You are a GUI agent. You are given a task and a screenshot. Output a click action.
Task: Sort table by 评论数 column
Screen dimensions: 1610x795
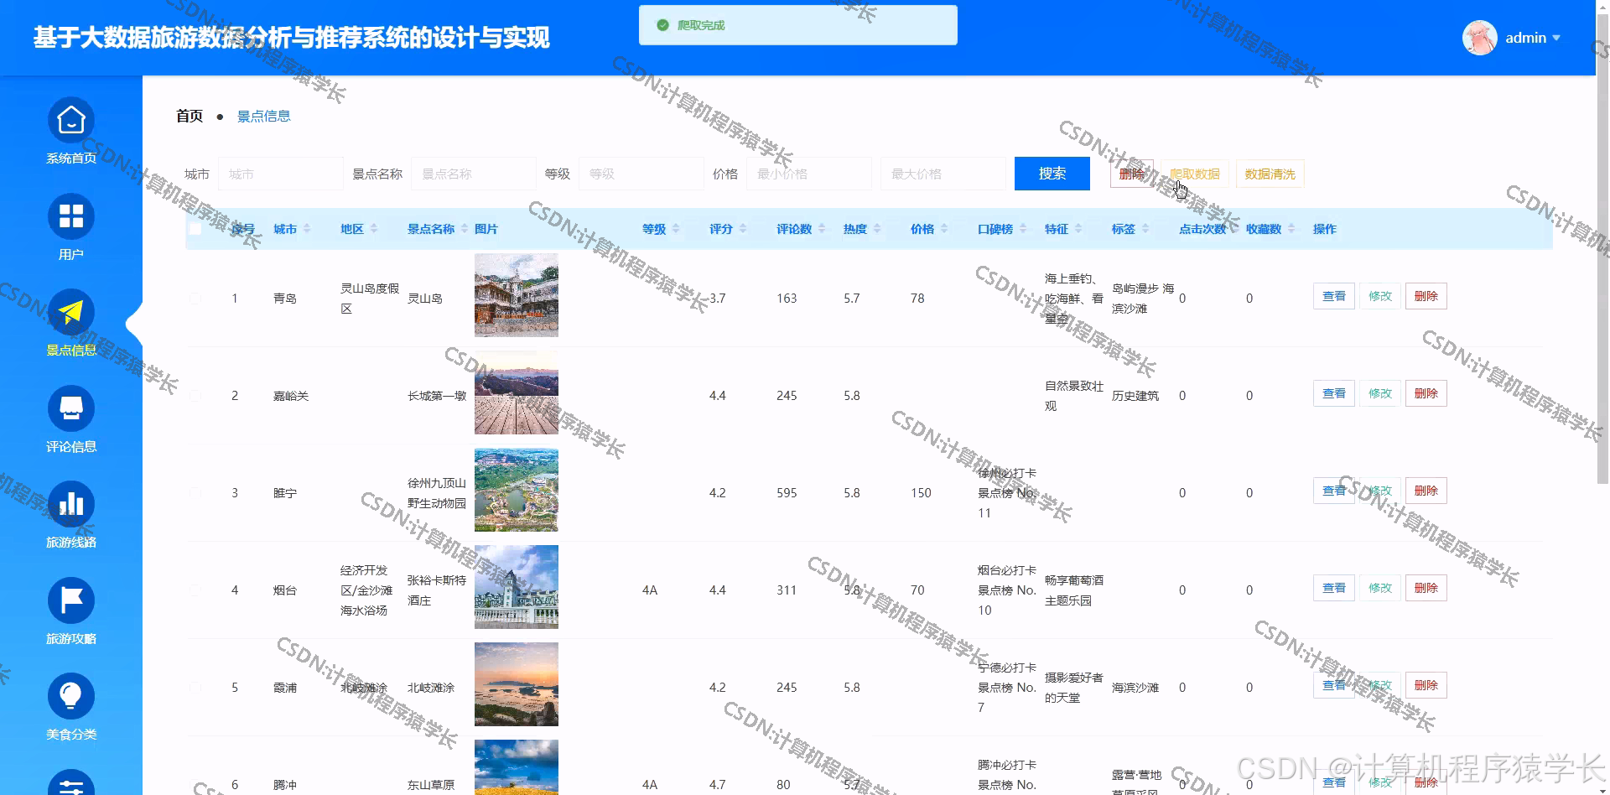pyautogui.click(x=822, y=229)
